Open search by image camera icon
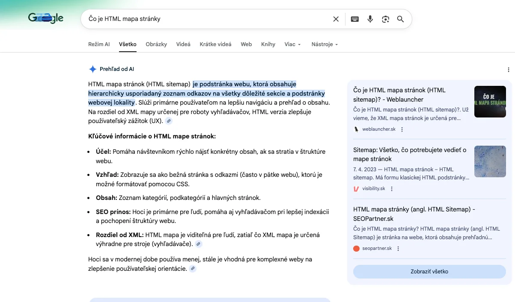Image resolution: width=515 pixels, height=302 pixels. [x=385, y=19]
